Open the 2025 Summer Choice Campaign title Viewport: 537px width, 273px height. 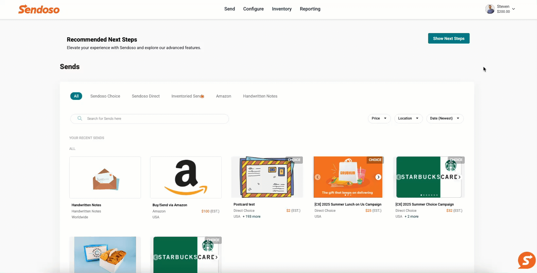424,204
